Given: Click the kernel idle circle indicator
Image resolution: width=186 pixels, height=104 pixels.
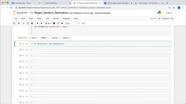Looking at the screenshot, I should 172,18.
